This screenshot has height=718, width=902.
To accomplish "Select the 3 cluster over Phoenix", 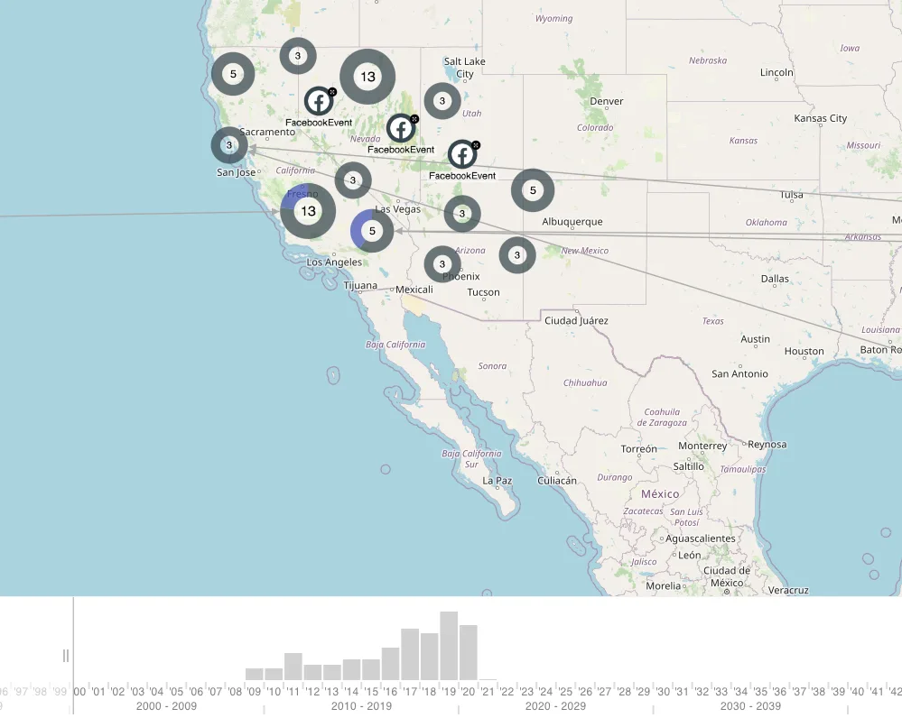I will coord(442,264).
